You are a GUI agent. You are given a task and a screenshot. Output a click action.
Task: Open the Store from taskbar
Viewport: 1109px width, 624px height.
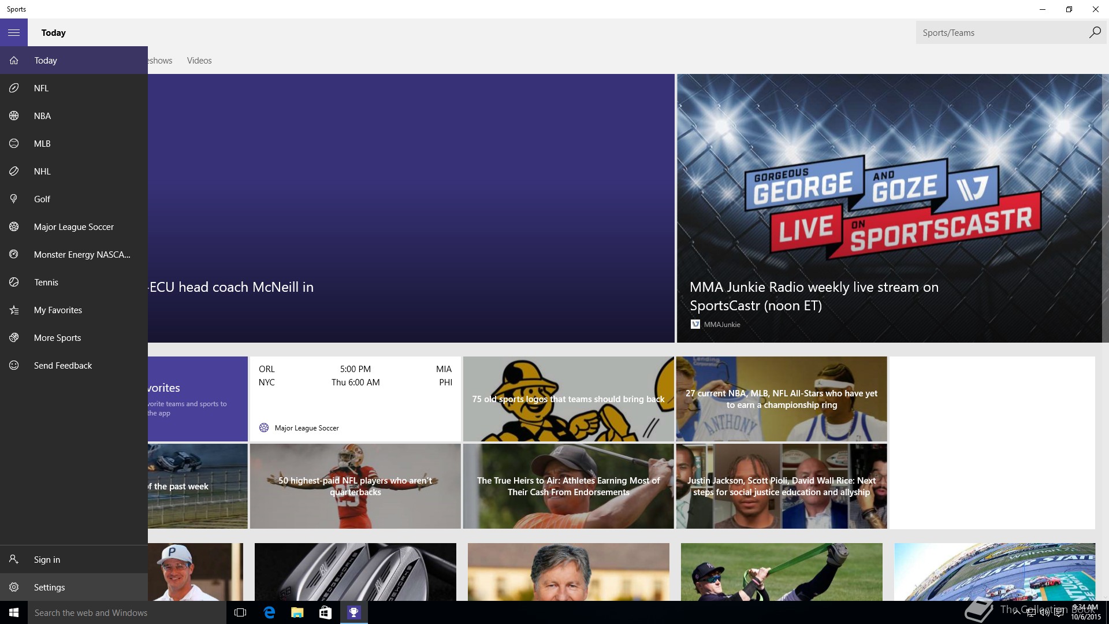click(x=325, y=612)
